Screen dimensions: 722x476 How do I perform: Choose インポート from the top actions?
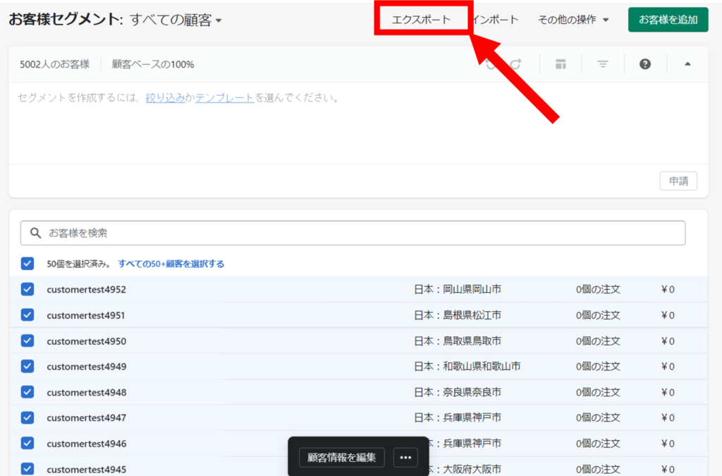(x=496, y=20)
